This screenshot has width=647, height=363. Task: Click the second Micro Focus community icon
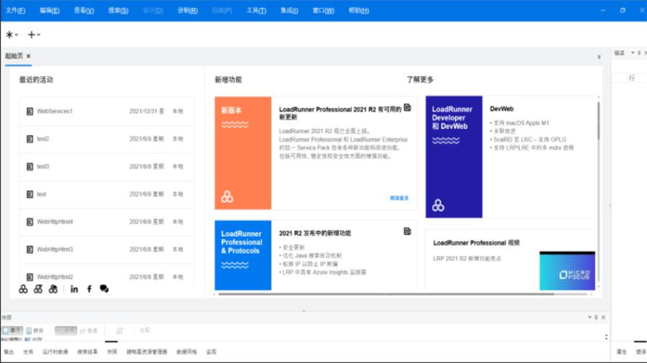(38, 289)
